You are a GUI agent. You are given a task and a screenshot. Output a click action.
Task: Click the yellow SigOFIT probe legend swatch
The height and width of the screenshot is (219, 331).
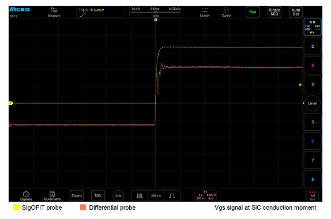(x=16, y=207)
